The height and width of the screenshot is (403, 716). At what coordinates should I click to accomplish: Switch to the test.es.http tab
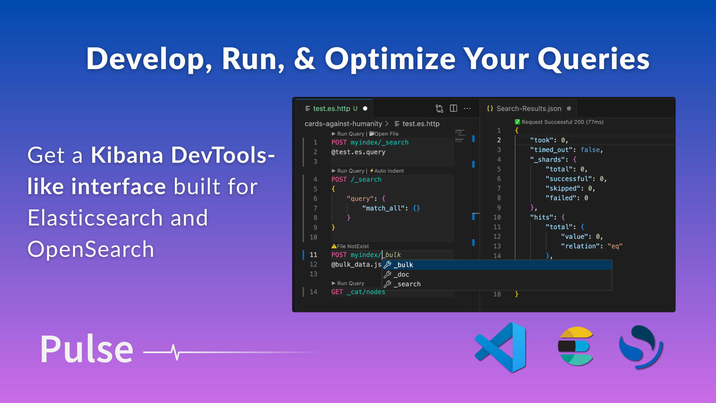(x=331, y=108)
